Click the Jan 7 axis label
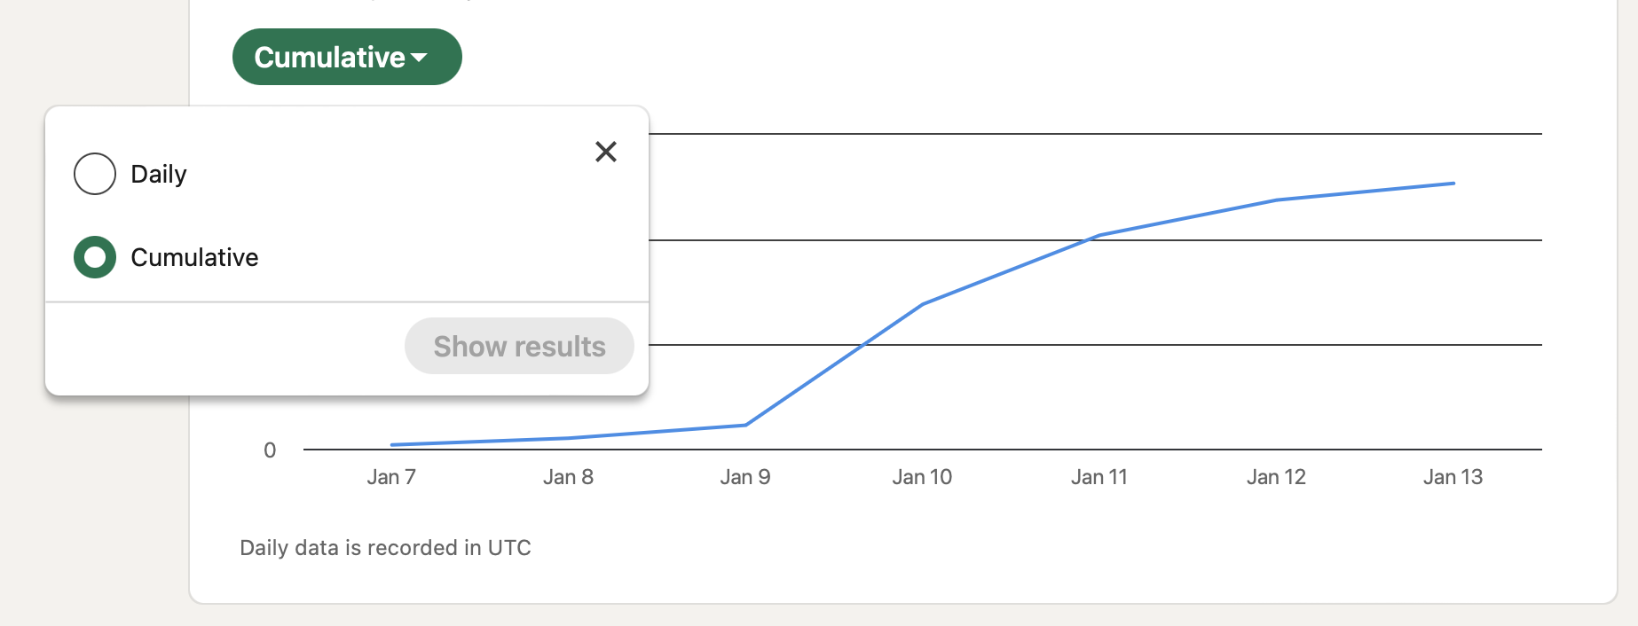1638x626 pixels. [391, 477]
